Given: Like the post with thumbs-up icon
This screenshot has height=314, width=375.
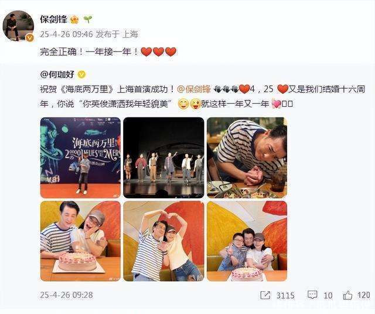Looking at the screenshot, I should click(347, 295).
